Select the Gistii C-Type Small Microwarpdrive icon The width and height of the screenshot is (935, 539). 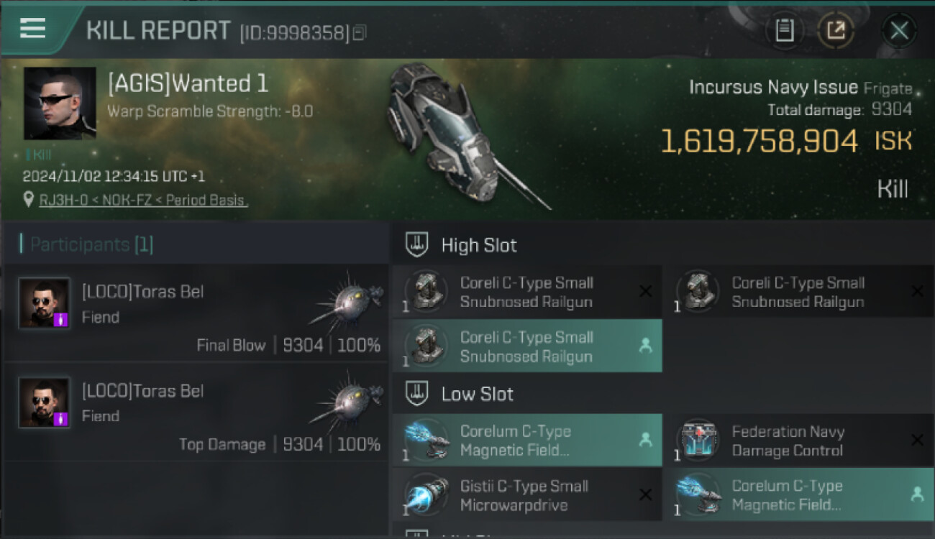coord(427,495)
